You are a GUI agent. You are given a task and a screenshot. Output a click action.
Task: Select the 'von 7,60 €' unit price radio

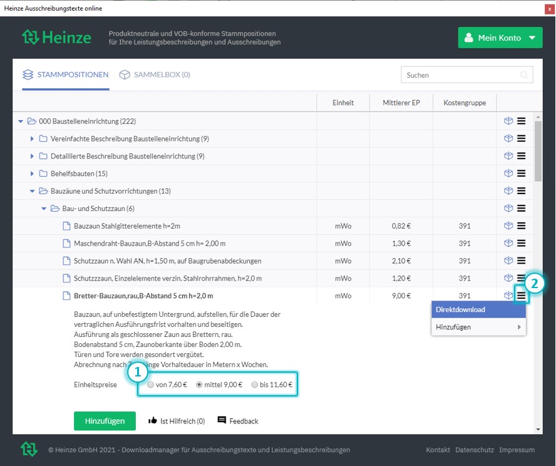151,385
